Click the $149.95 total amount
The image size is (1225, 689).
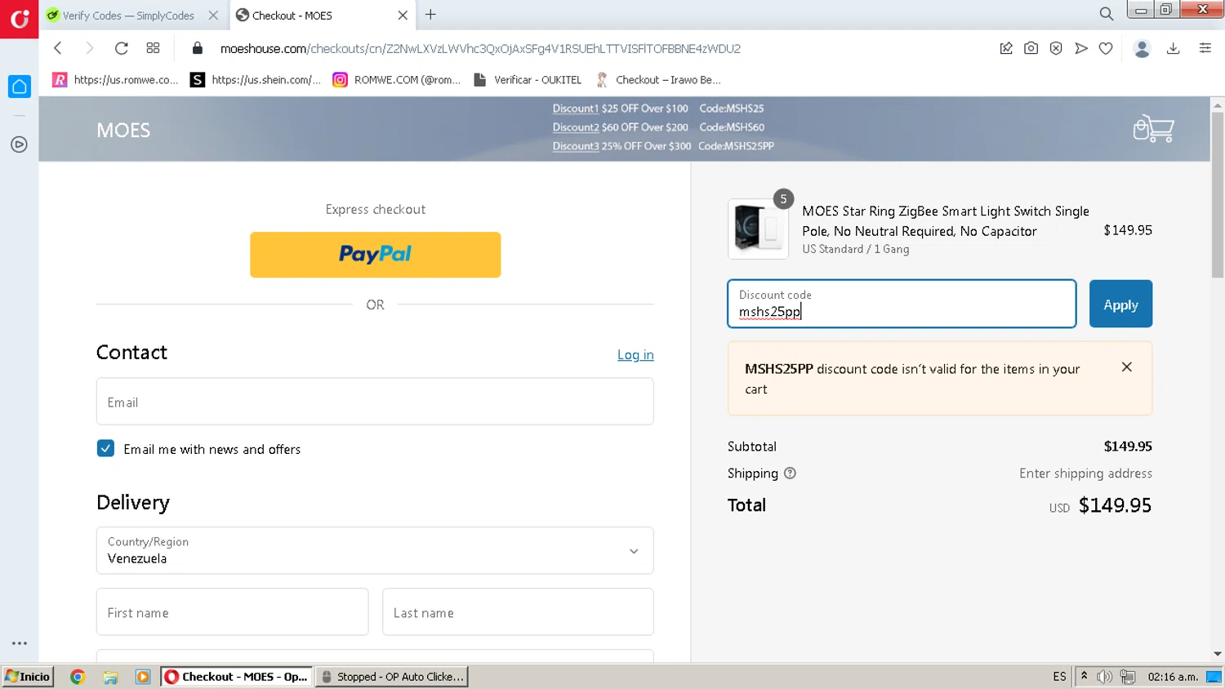point(1115,505)
